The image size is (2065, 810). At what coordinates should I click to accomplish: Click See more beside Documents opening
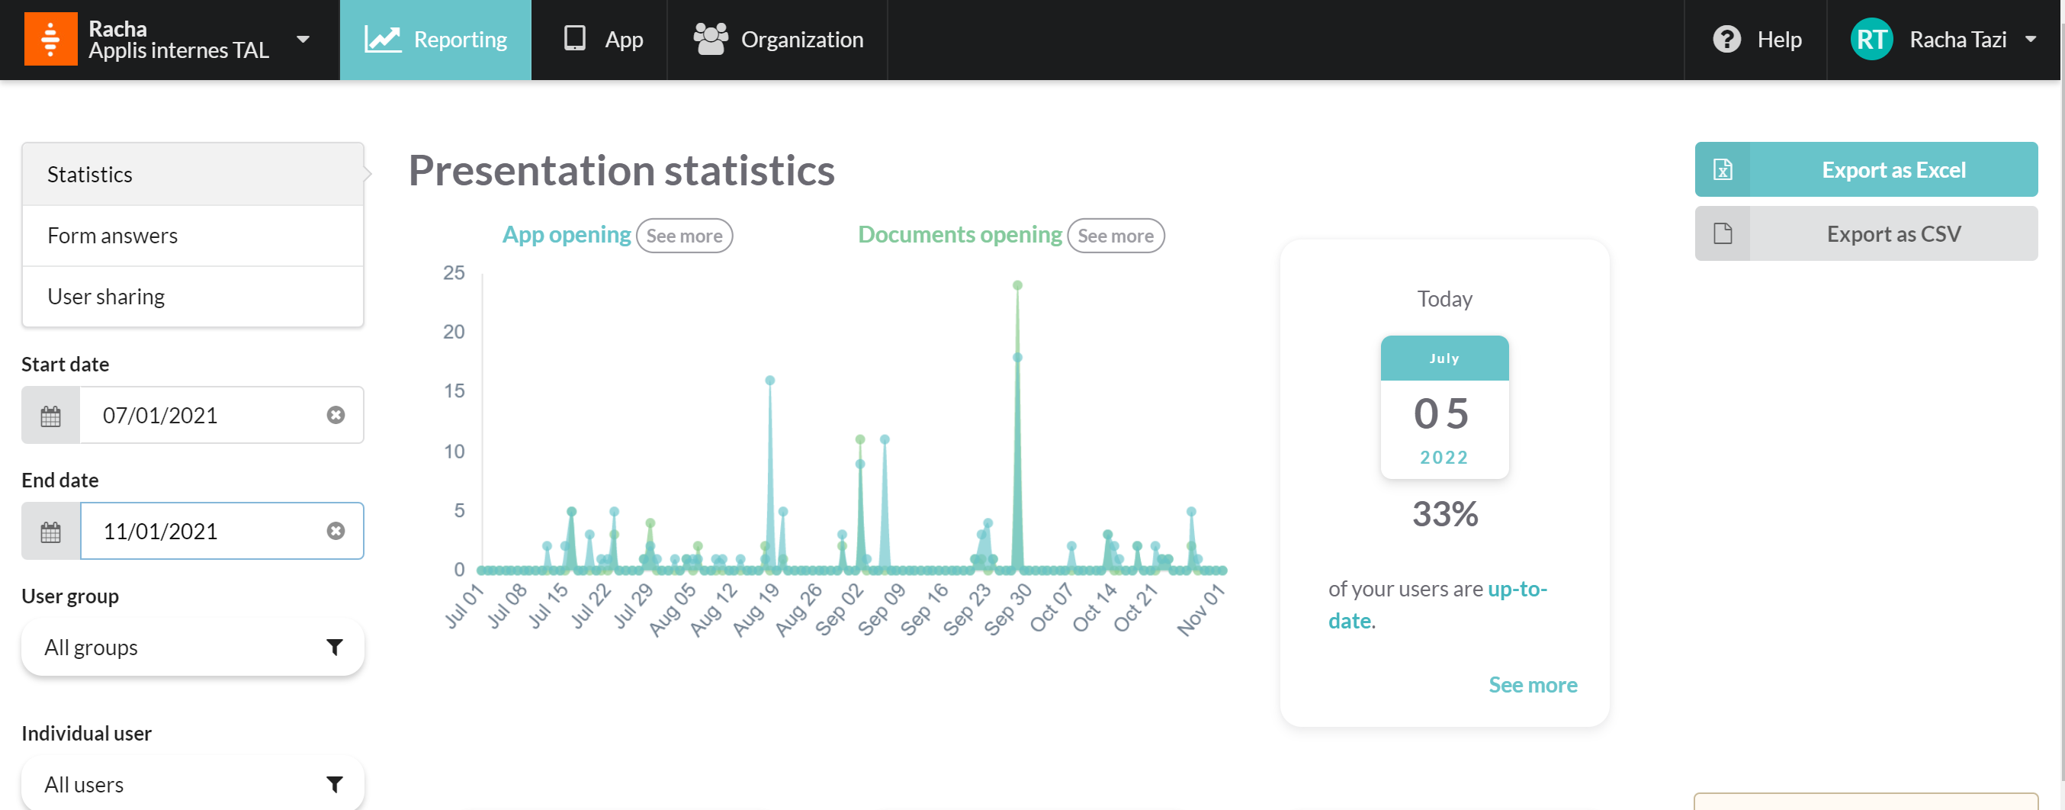(x=1115, y=236)
